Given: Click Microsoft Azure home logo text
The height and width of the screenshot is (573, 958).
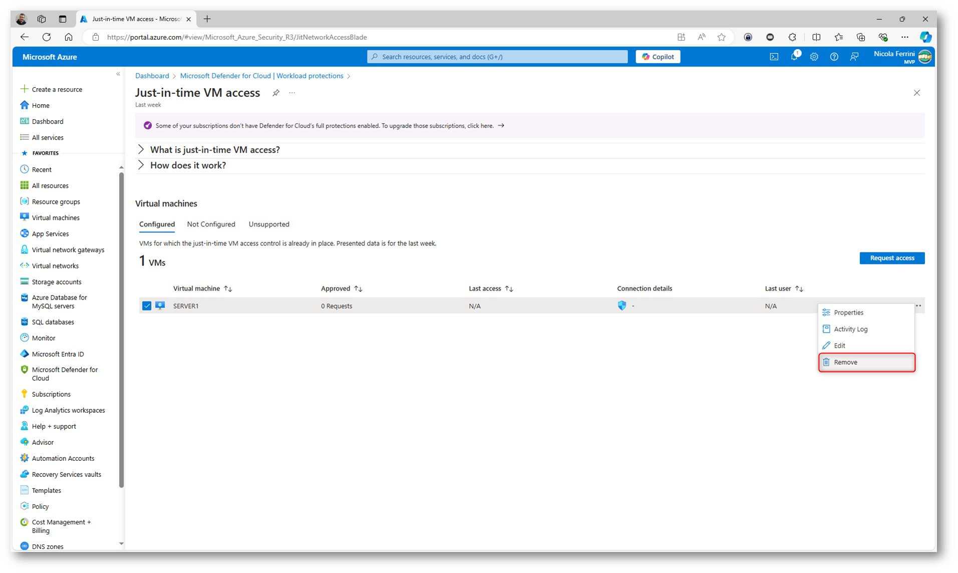Looking at the screenshot, I should click(50, 57).
